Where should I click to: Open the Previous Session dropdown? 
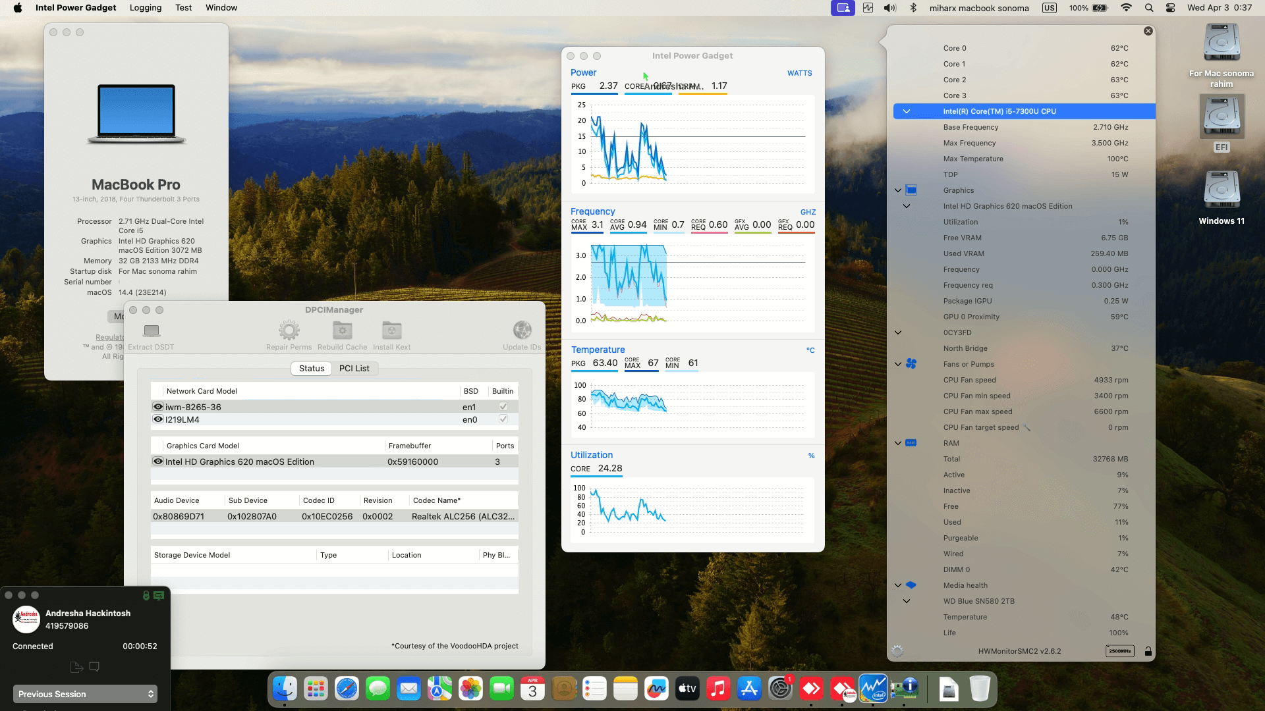84,694
